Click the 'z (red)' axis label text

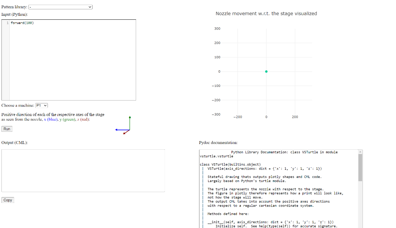click(x=83, y=120)
